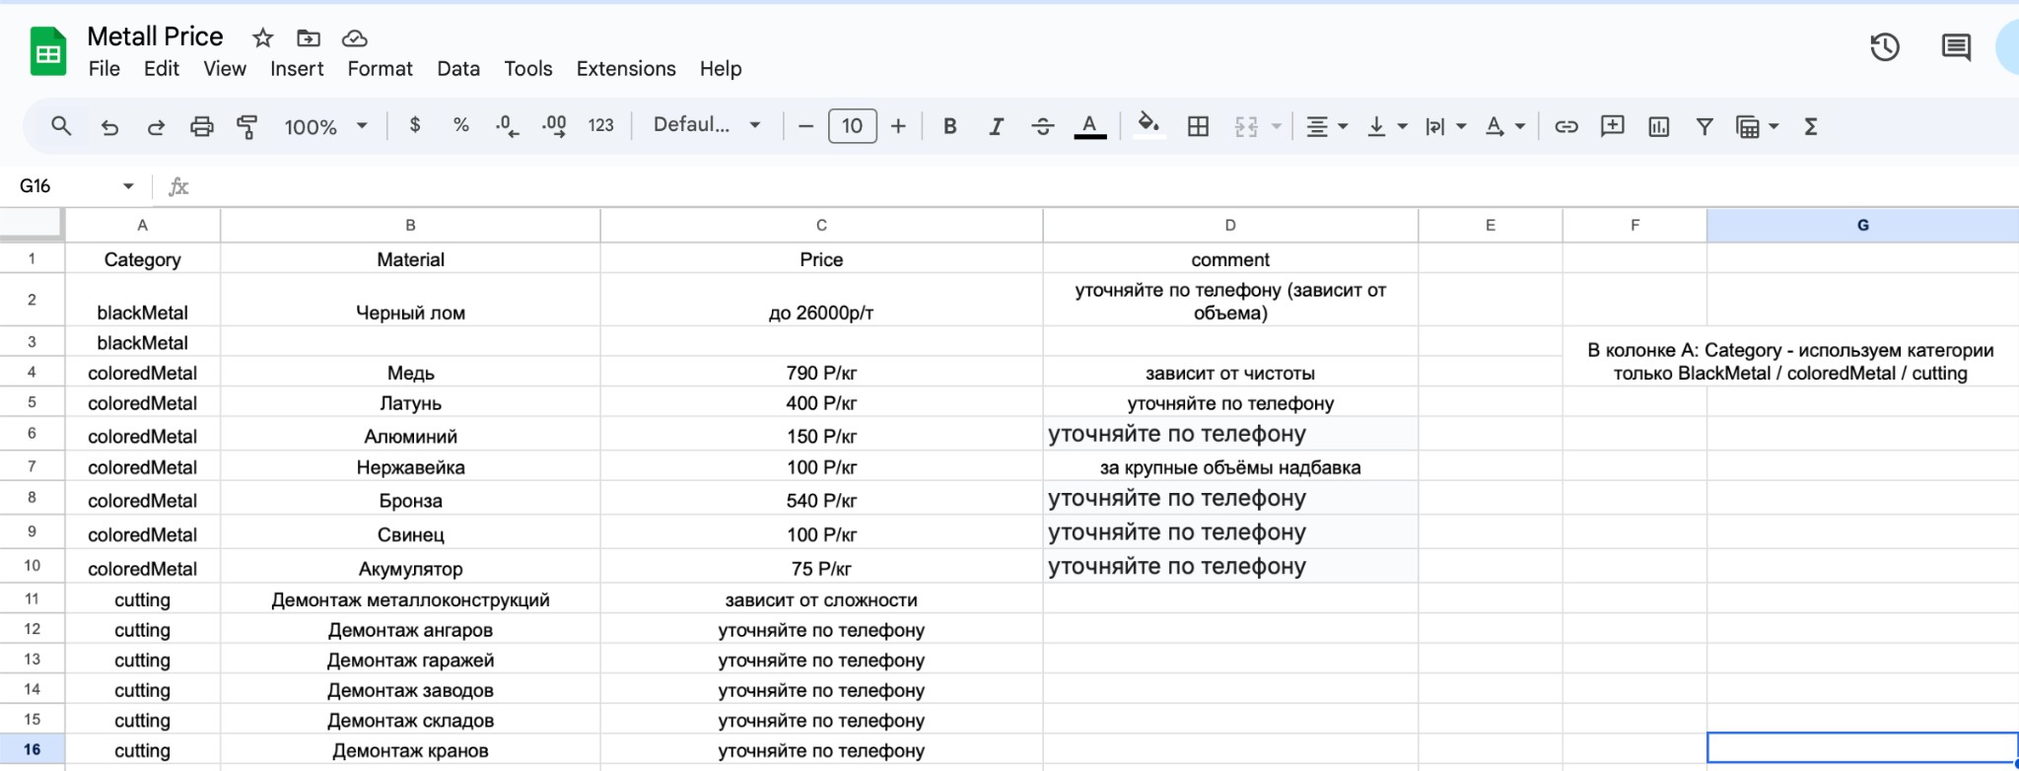Open the comments panel icon
The width and height of the screenshot is (2019, 771).
[x=1955, y=47]
